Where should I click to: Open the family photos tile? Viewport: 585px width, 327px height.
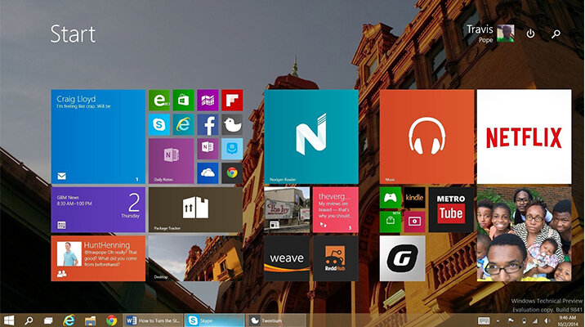(x=524, y=234)
